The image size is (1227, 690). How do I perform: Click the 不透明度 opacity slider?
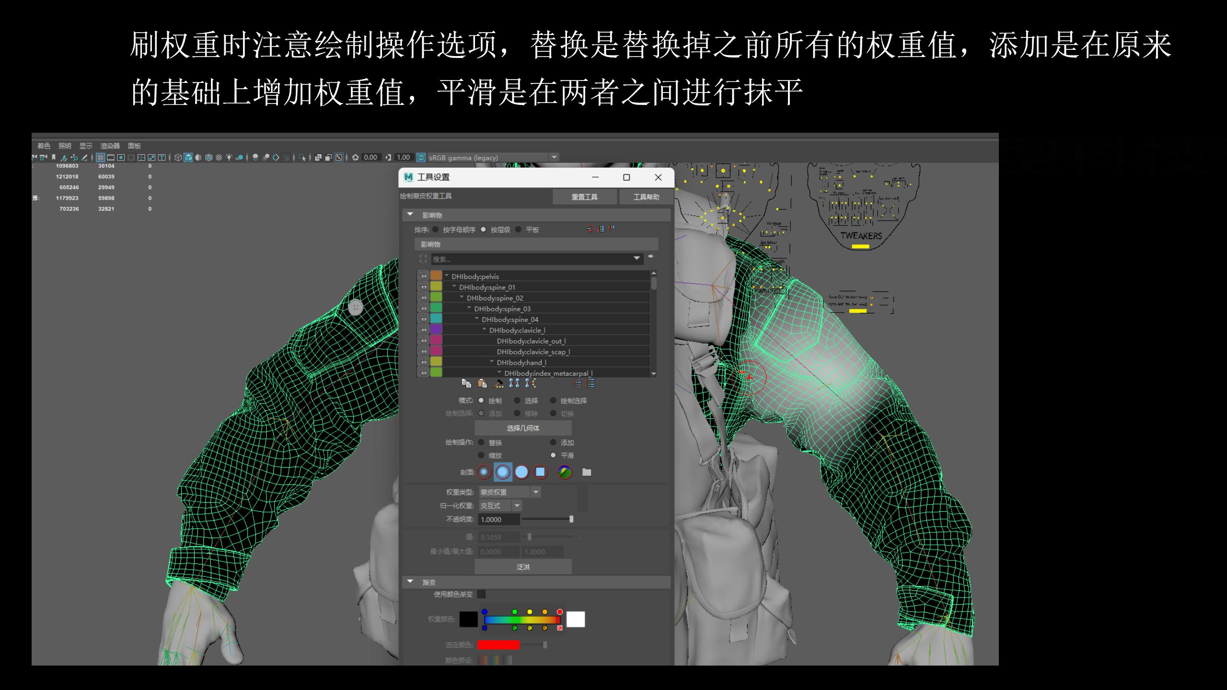(x=547, y=519)
